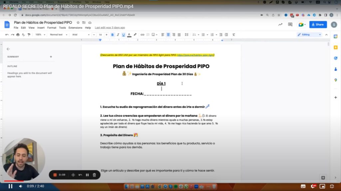Close the outline panel back arrow
This screenshot has width=341, height=191.
pos(8,49)
